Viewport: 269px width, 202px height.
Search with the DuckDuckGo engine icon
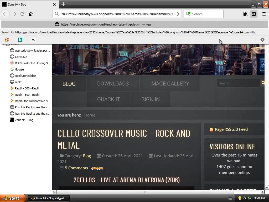(x=7, y=40)
